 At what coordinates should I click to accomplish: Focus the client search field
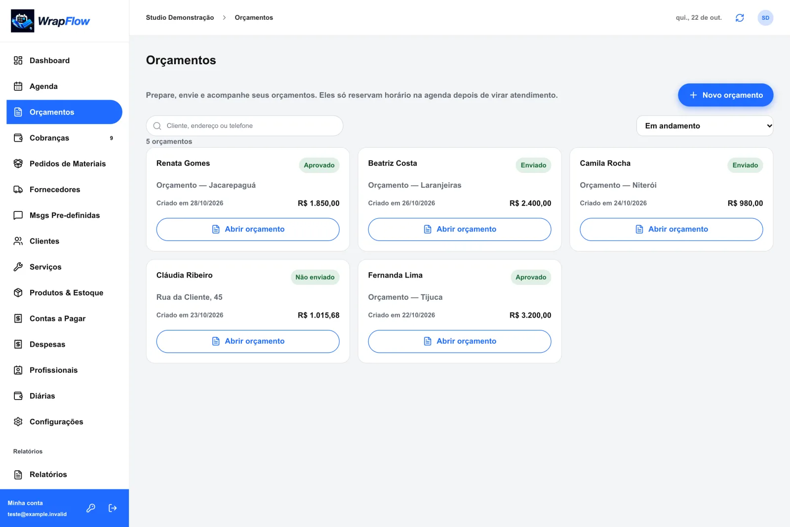[244, 126]
